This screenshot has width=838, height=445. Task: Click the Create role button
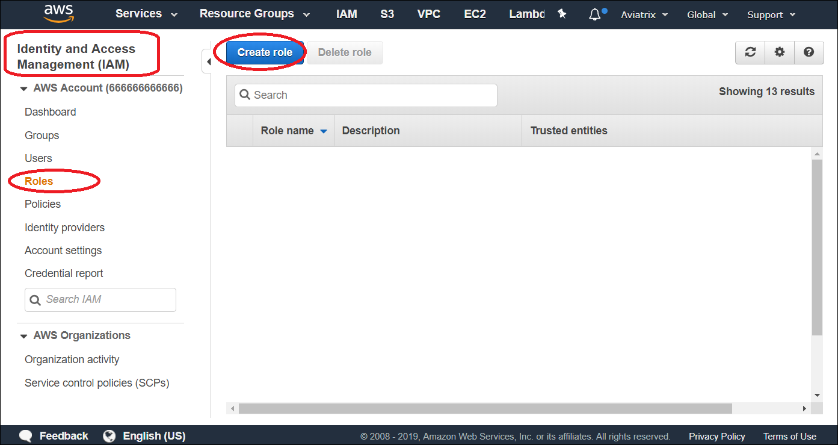264,52
